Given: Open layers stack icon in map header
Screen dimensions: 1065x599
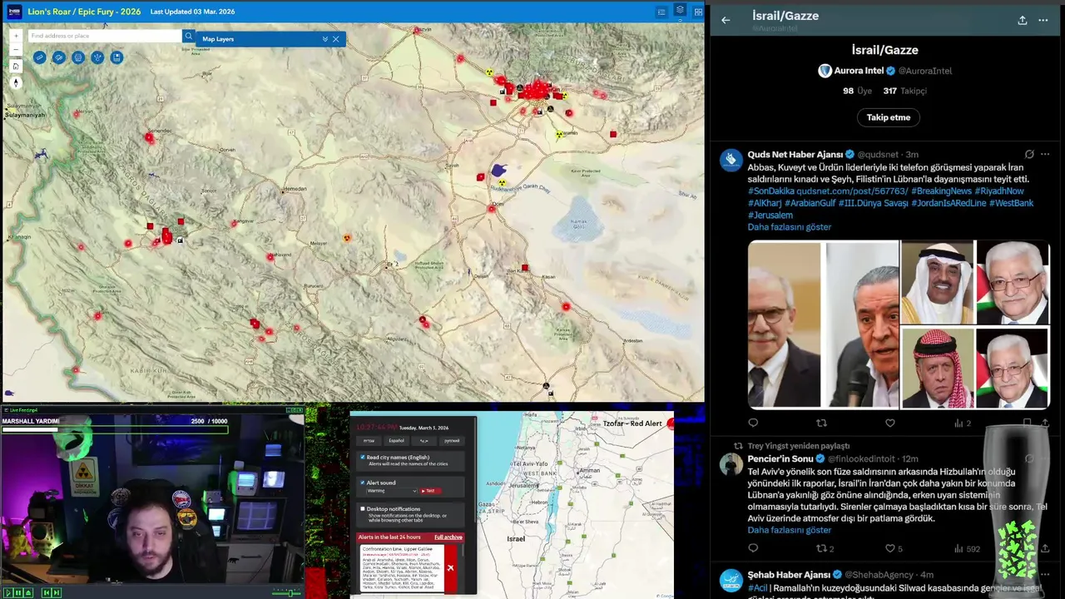Looking at the screenshot, I should [680, 11].
